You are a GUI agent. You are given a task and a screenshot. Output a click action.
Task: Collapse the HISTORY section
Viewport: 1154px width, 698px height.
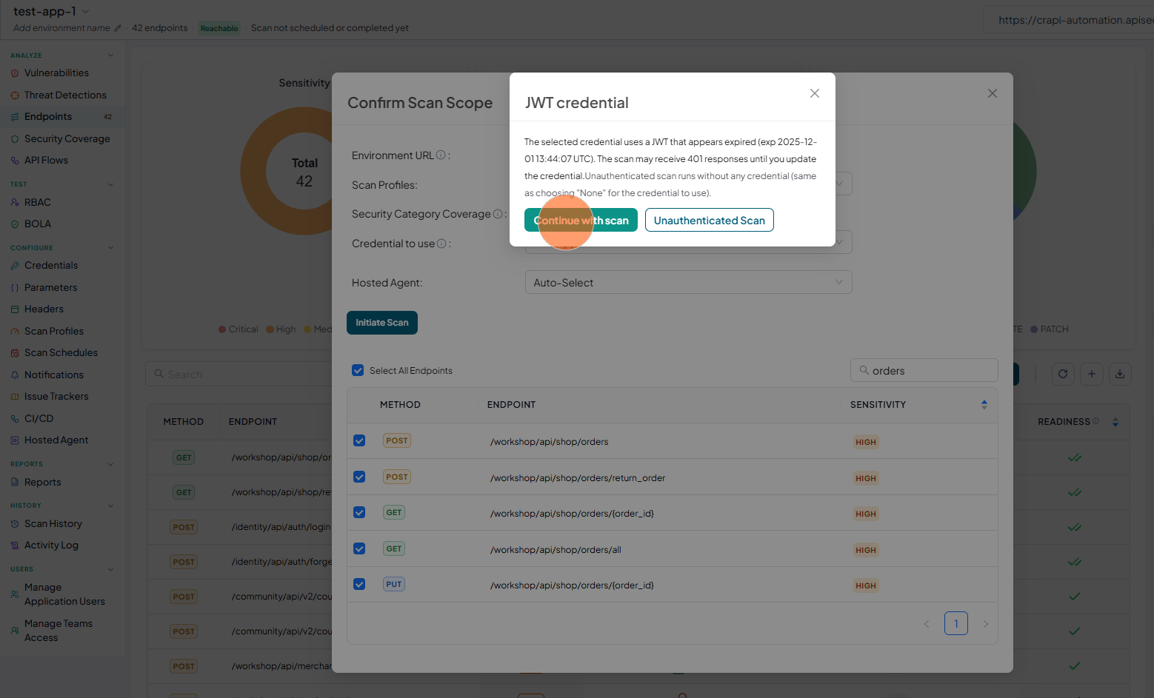pos(111,506)
